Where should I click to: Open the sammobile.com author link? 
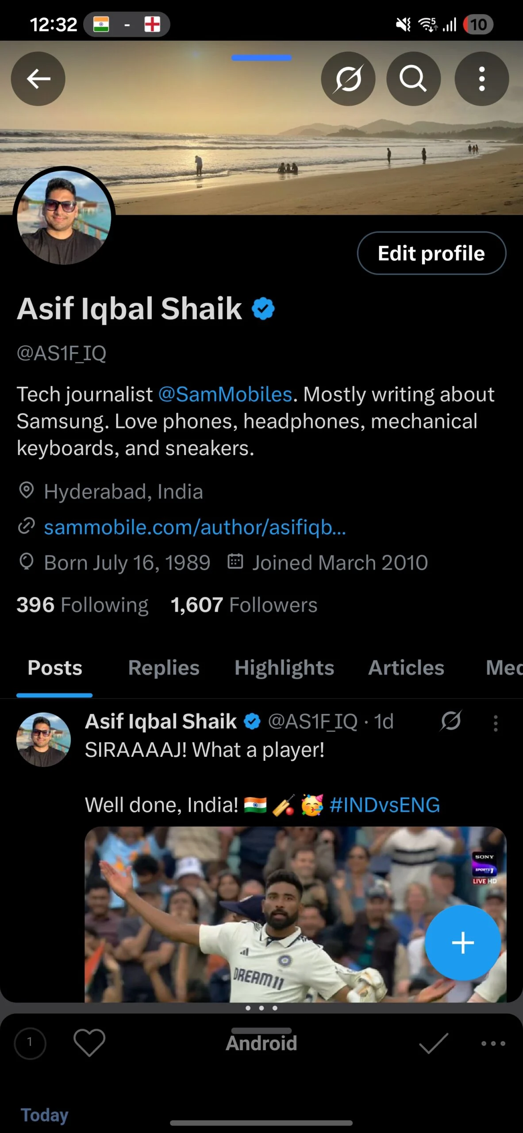195,527
